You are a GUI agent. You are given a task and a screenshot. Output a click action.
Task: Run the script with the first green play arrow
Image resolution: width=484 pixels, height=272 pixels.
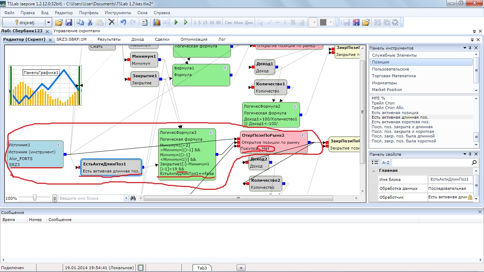[x=176, y=22]
